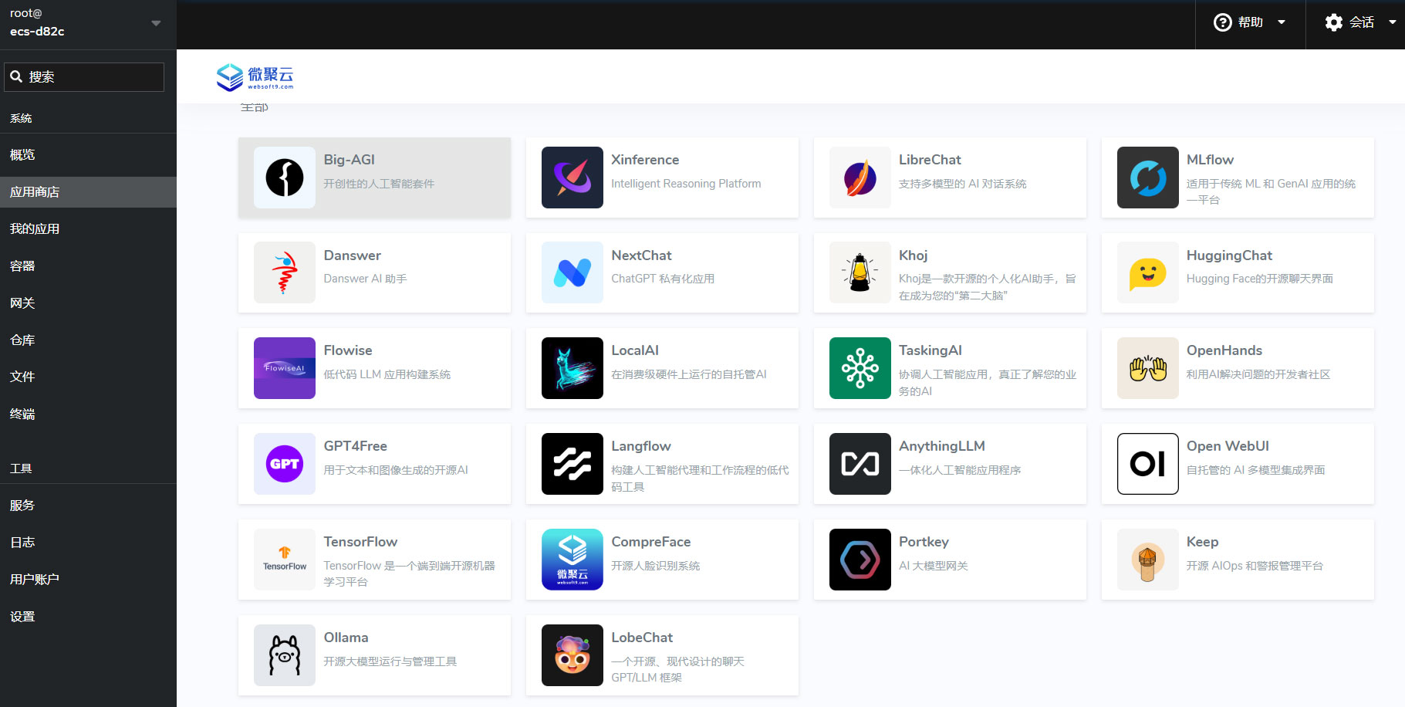Open the HuggingChat smiley icon
This screenshot has height=707, width=1405.
(1147, 272)
